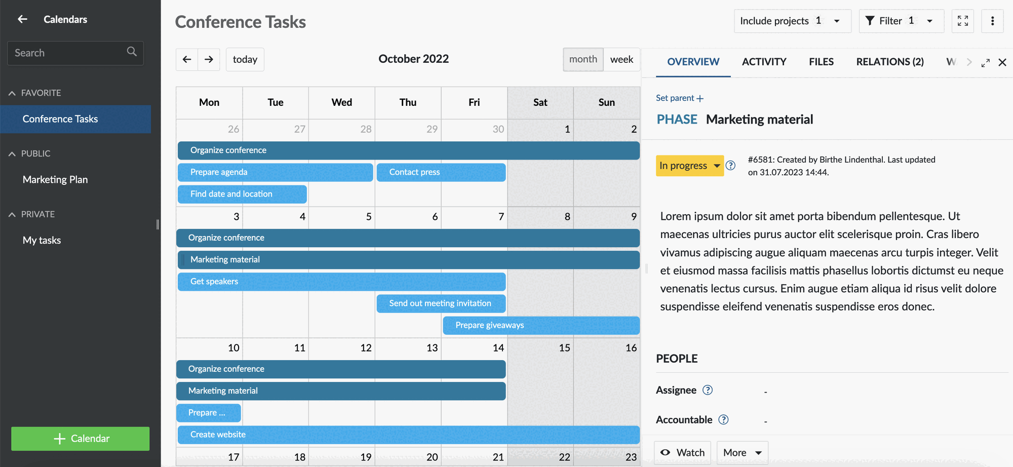Create a new calendar with + Calendar
Viewport: 1013px width, 467px height.
click(81, 439)
